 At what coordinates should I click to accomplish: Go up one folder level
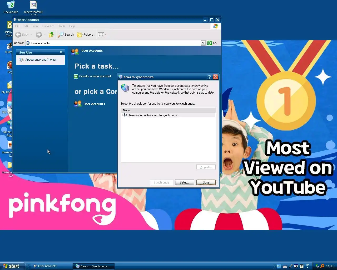(x=51, y=35)
